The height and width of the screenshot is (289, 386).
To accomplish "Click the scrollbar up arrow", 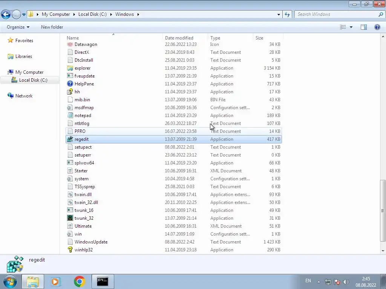I will pyautogui.click(x=383, y=37).
